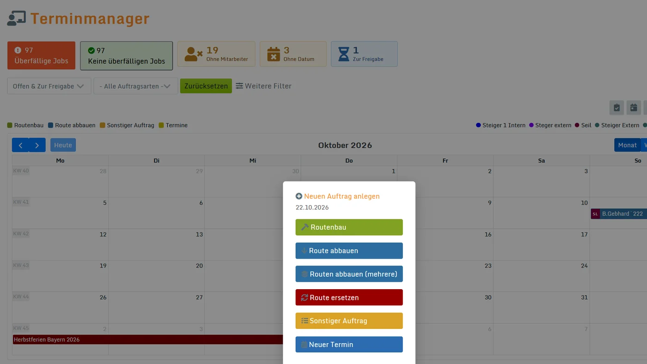This screenshot has height=364, width=647.
Task: Click the layers icon on Routen abbauen (mehrere)
Action: [305, 274]
